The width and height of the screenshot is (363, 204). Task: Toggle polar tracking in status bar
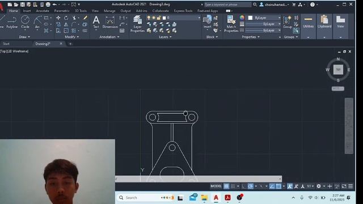click(x=251, y=186)
